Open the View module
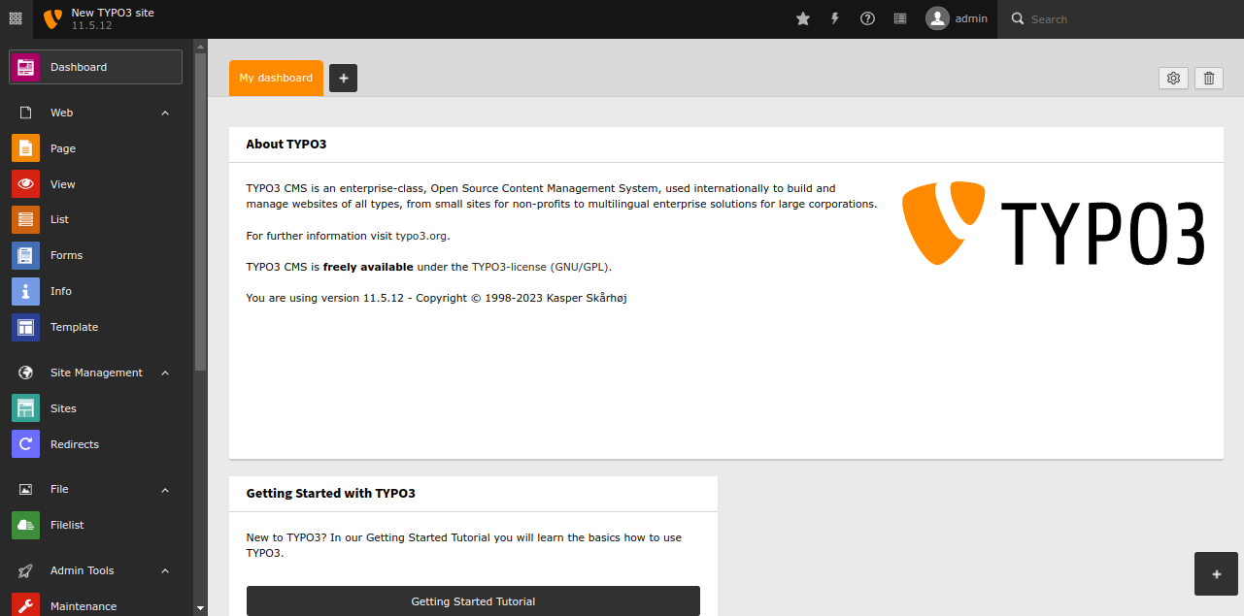 pos(96,184)
